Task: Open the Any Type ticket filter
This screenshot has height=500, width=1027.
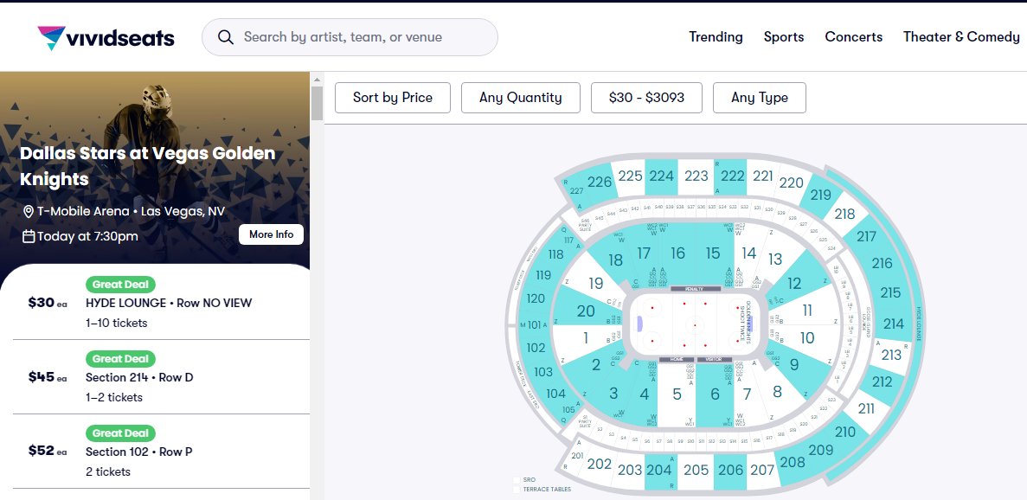Action: (760, 98)
